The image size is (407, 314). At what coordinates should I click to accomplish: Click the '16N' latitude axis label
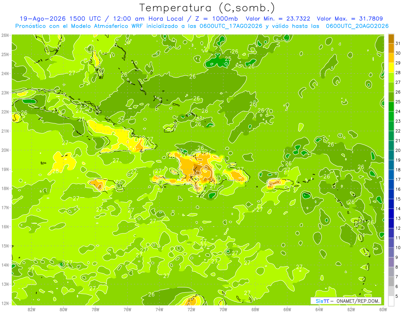(5, 227)
